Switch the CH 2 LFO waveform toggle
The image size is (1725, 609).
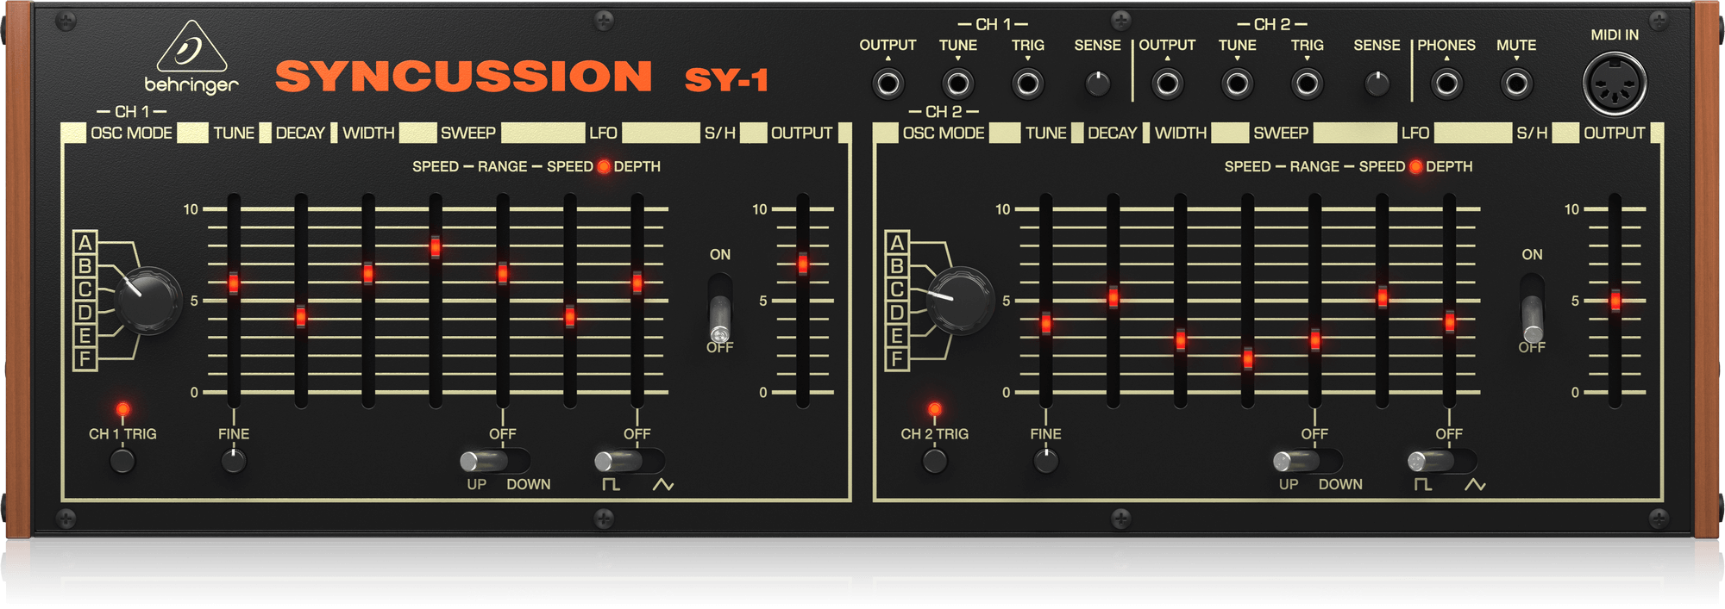coord(1441,461)
